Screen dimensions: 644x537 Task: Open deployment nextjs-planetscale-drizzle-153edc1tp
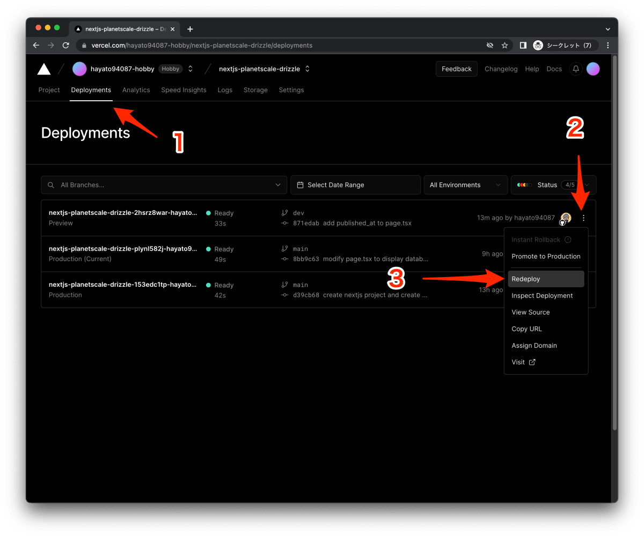(x=123, y=285)
